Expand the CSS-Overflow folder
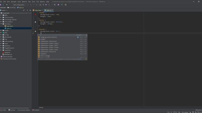The width and height of the screenshot is (202, 113). click(1, 22)
